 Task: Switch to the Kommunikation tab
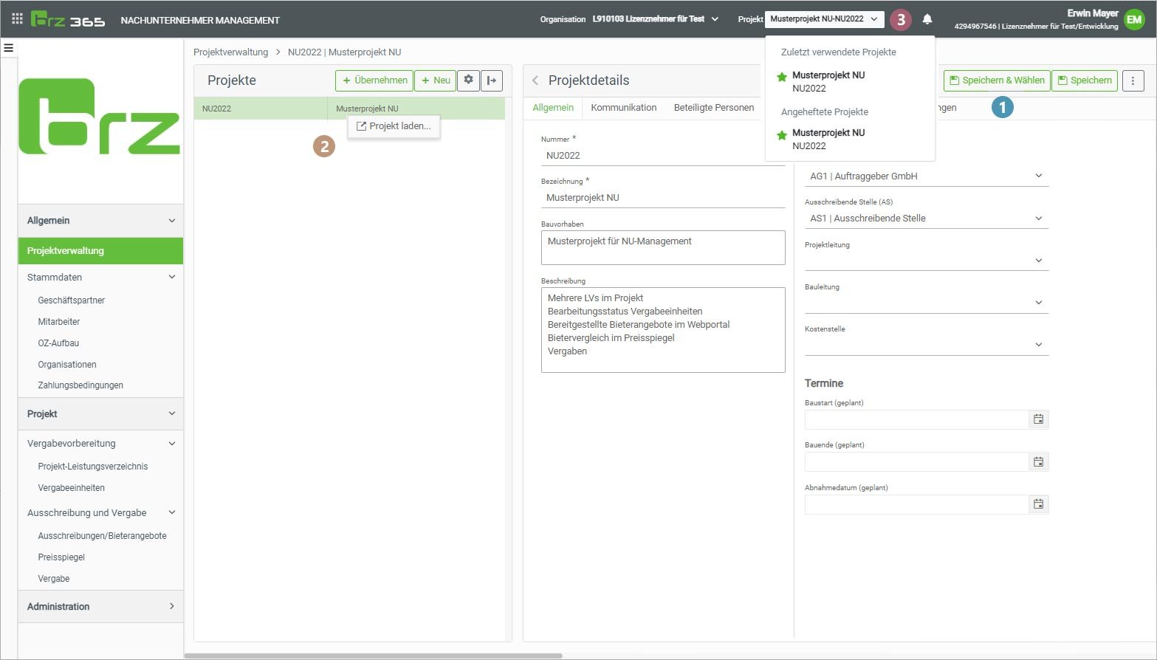624,108
